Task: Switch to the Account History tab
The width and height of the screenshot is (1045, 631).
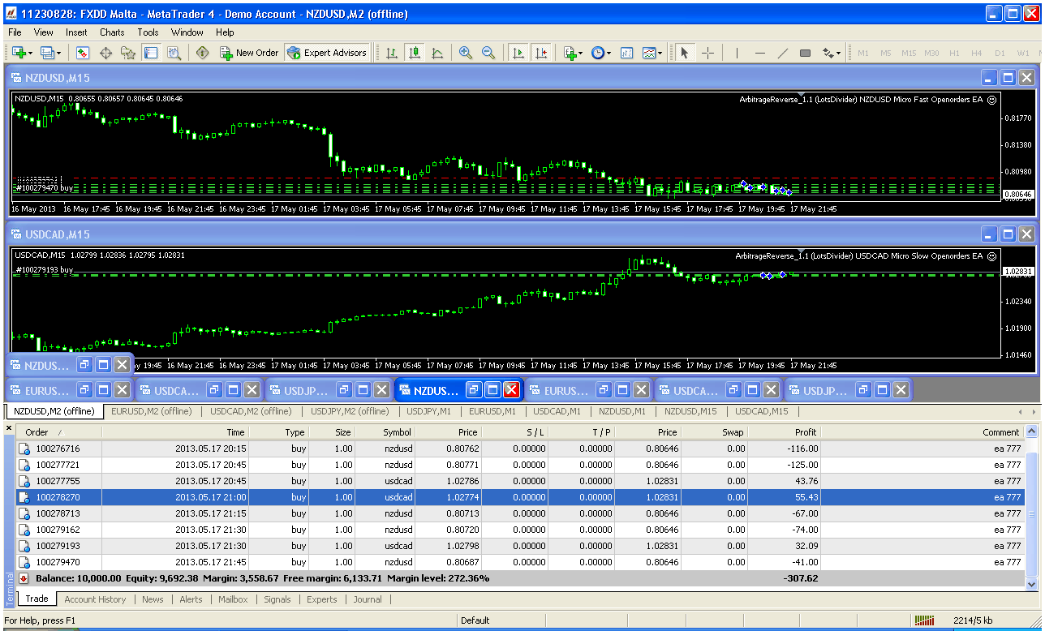Action: tap(95, 599)
